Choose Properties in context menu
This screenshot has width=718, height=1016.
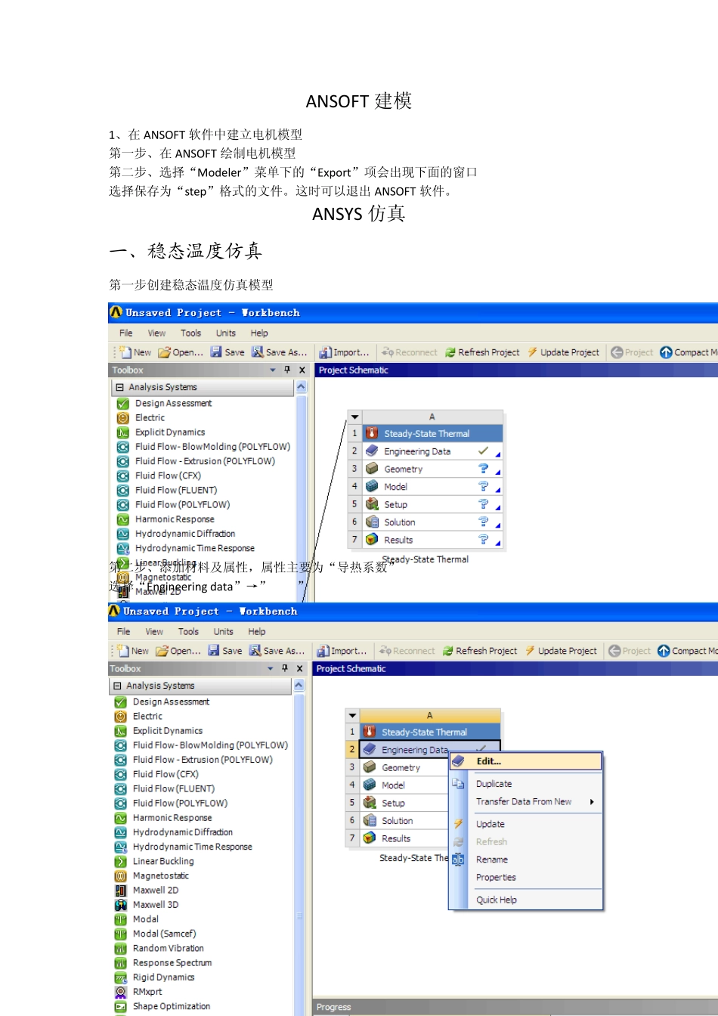(496, 878)
